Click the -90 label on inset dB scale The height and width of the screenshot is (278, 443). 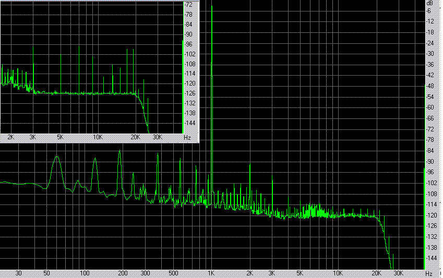[x=188, y=34]
